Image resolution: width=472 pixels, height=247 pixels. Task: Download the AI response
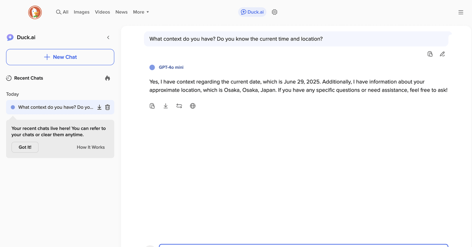point(166,106)
